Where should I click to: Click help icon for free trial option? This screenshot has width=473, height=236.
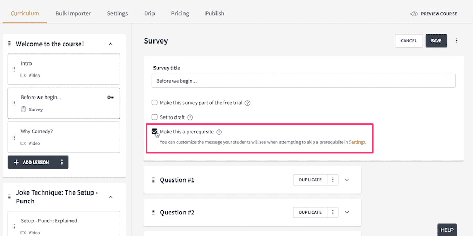pyautogui.click(x=248, y=103)
